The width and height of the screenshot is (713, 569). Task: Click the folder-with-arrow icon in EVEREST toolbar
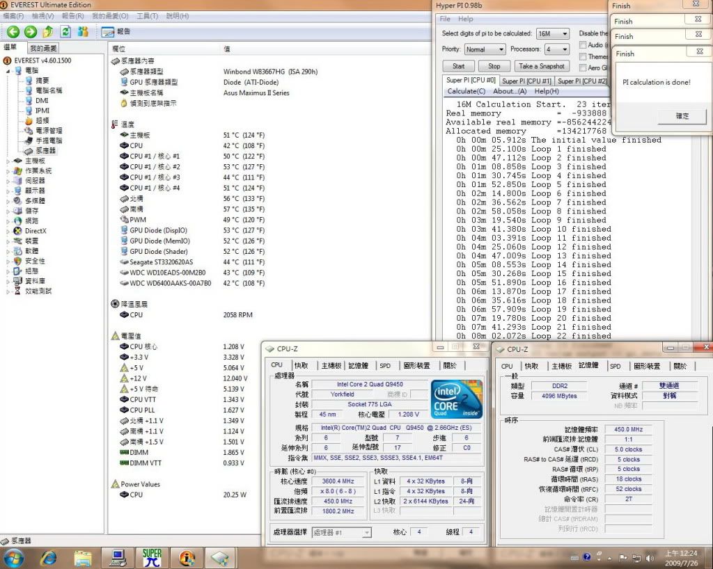pos(47,31)
